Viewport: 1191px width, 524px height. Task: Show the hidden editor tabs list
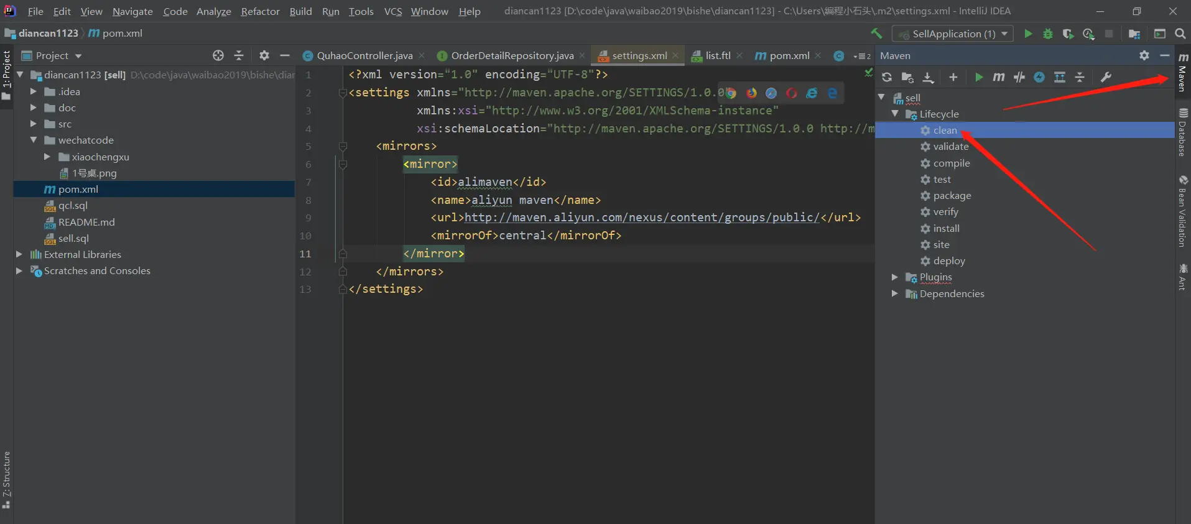tap(862, 56)
